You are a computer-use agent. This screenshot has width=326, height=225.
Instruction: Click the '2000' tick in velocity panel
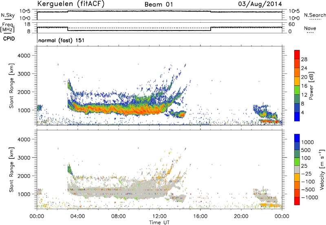point(24,176)
